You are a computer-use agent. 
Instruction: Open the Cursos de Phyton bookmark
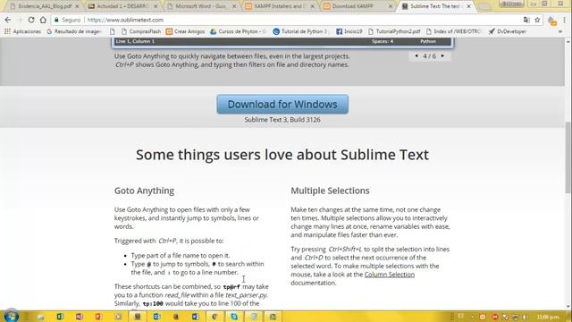239,31
